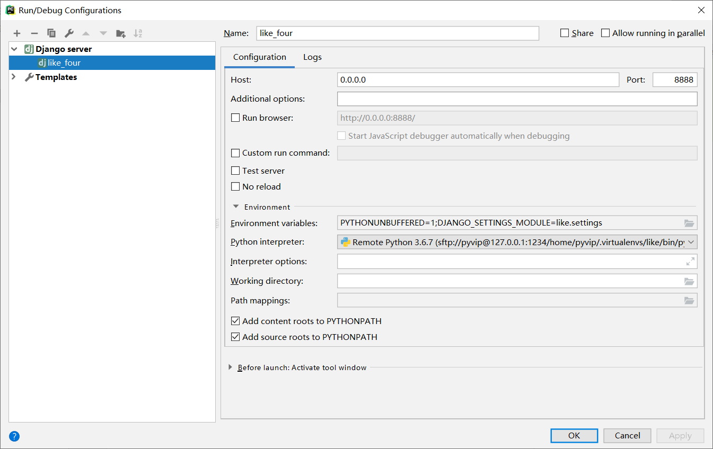
Task: Open Python interpreter dropdown
Action: (x=691, y=242)
